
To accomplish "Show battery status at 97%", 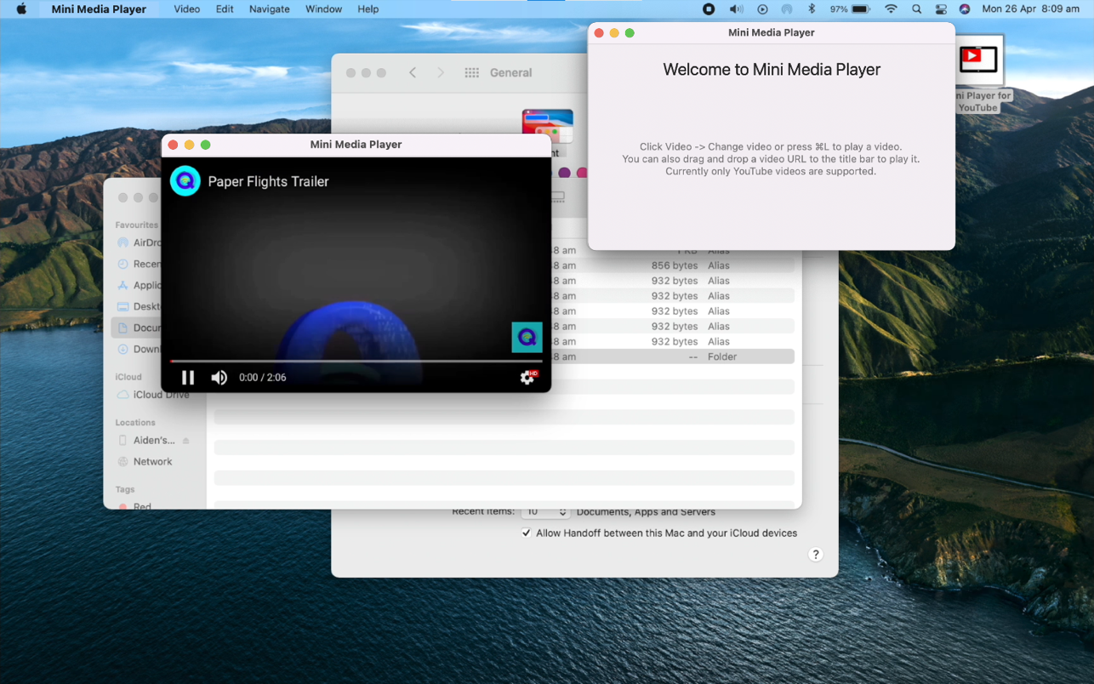I will 850,9.
